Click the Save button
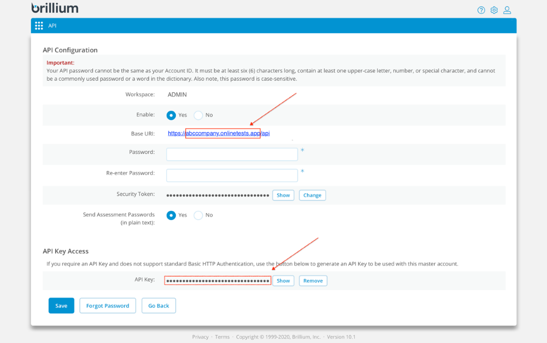Viewport: 547px width, 343px height. 61,306
